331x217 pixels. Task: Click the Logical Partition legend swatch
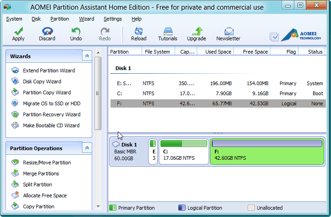(x=182, y=208)
